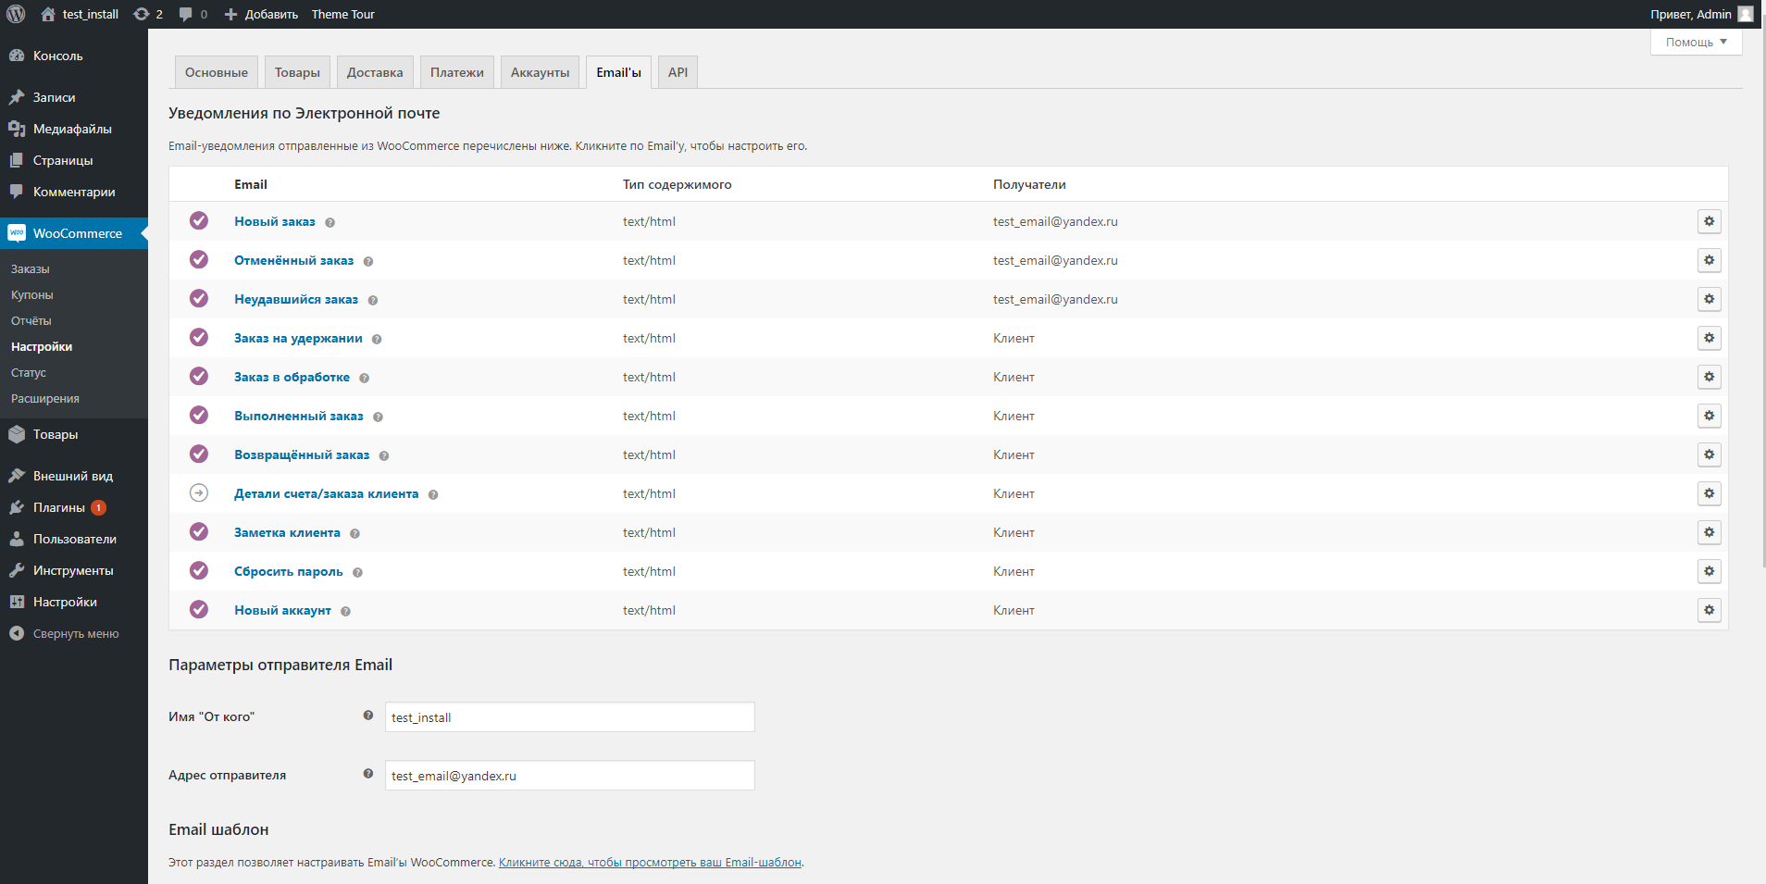Click the enabled checkmark for Новый аккаунт

coord(199,609)
